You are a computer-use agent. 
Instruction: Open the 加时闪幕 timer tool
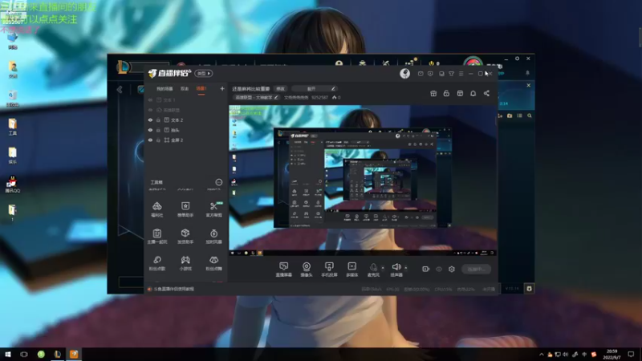pyautogui.click(x=213, y=236)
